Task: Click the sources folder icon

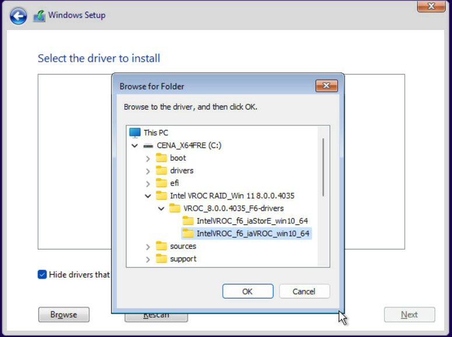Action: coord(162,246)
